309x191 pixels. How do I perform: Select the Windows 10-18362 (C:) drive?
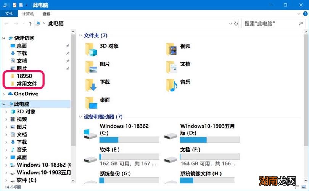pos(122,133)
